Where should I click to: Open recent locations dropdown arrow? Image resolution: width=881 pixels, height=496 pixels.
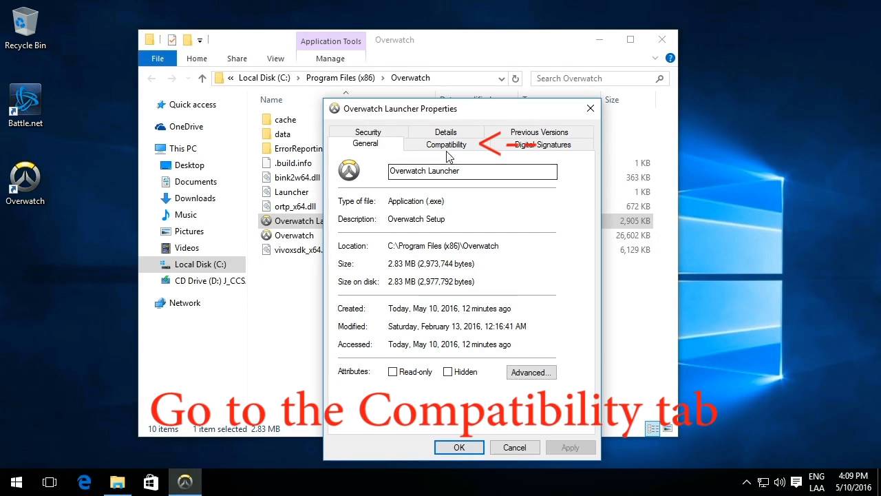click(x=187, y=79)
